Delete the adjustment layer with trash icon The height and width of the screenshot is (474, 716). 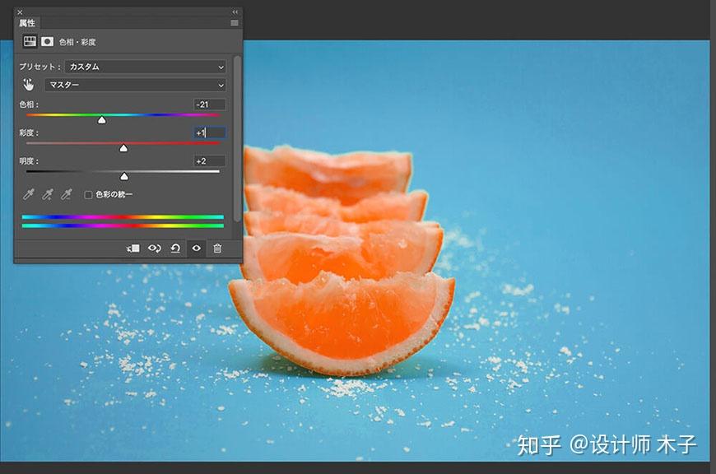[217, 249]
